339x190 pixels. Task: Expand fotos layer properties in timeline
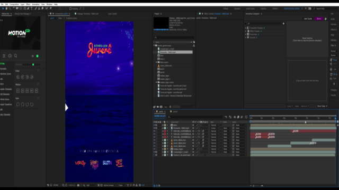click(163, 125)
